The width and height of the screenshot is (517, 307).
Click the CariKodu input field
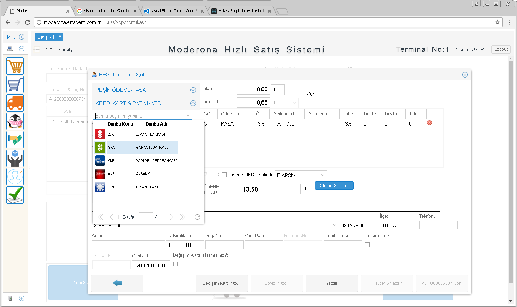151,265
